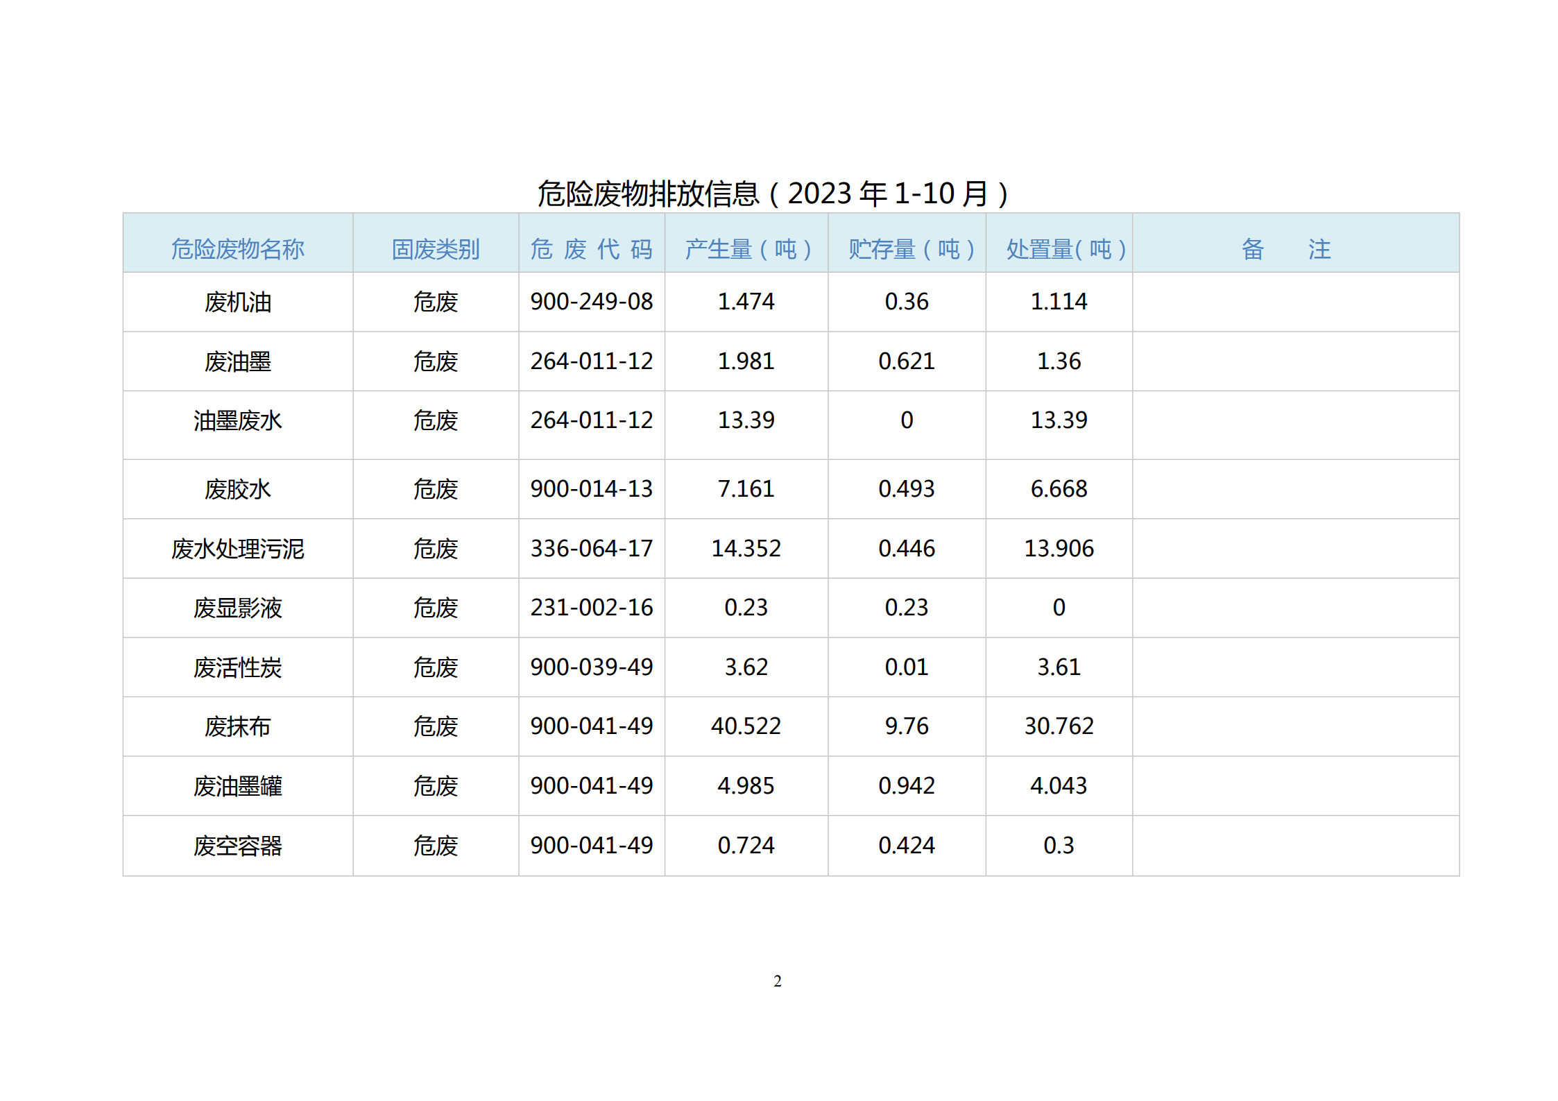This screenshot has height=1101, width=1558.
Task: Select the 废抹布 name cell
Action: pyautogui.click(x=237, y=726)
